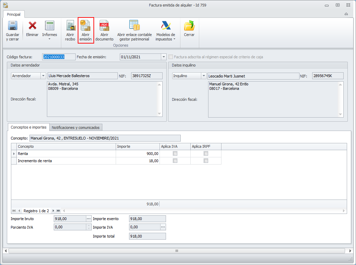Expand the Fecha de emisión date dropdown
The height and width of the screenshot is (265, 356).
(x=164, y=57)
